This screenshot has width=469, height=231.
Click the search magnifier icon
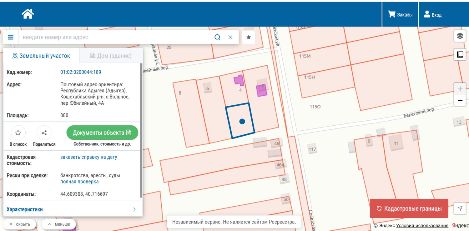(217, 37)
